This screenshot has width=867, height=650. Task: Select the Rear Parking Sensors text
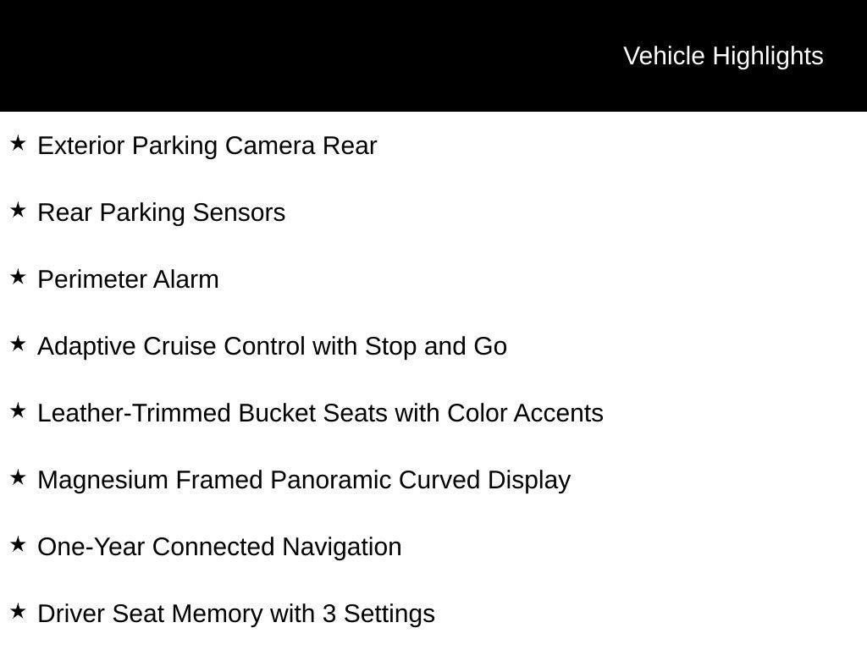click(x=162, y=212)
